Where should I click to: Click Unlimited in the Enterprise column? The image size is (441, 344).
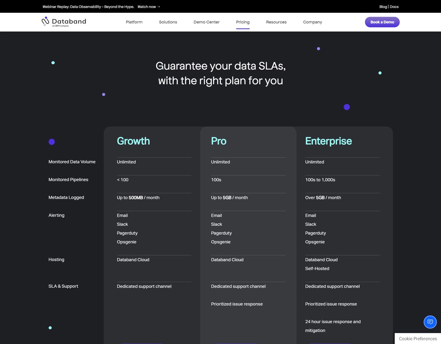point(315,162)
